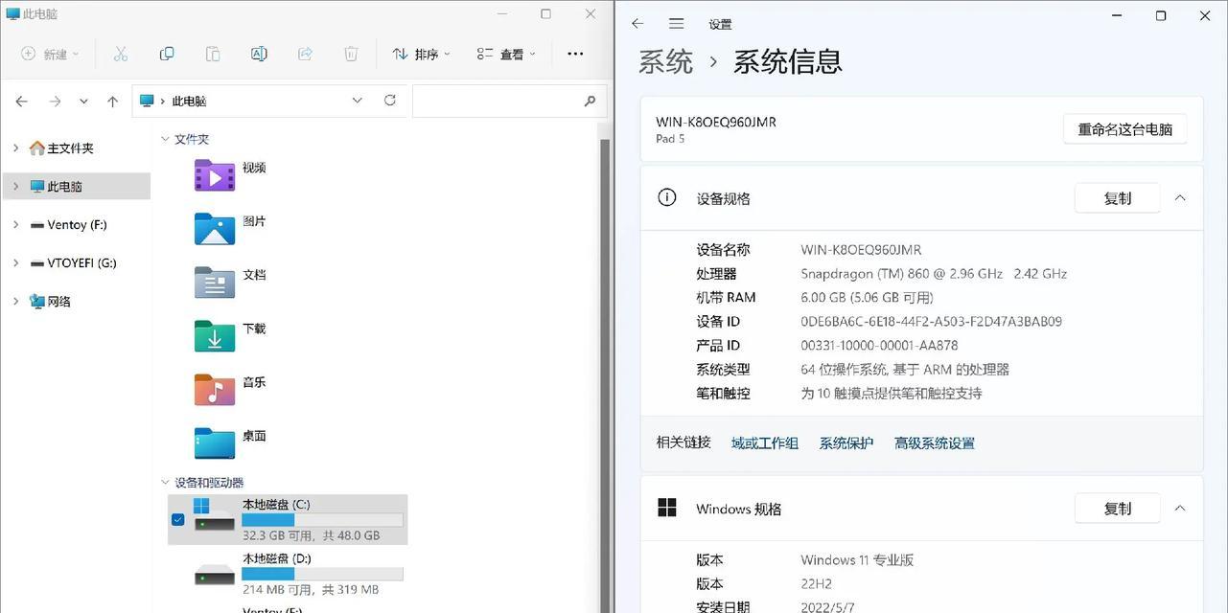Viewport: 1228px width, 613px height.
Task: Open recent locations dropdown next to forward arrow
Action: click(83, 101)
